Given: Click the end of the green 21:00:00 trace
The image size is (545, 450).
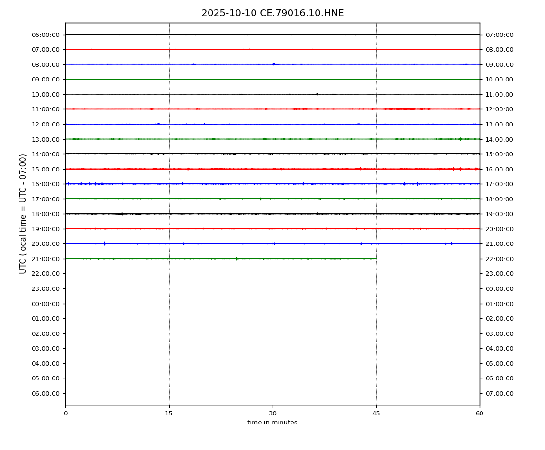Looking at the screenshot, I should (376, 259).
